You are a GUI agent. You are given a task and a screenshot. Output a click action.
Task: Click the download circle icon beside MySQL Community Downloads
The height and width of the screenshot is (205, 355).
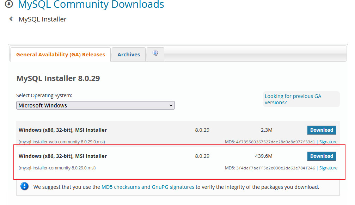point(9,4)
